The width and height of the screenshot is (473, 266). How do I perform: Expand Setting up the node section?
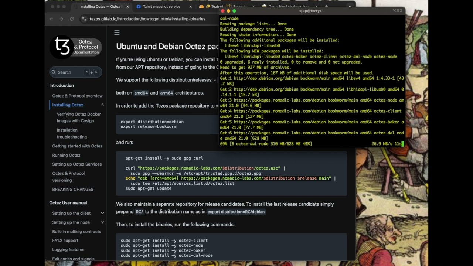102,222
